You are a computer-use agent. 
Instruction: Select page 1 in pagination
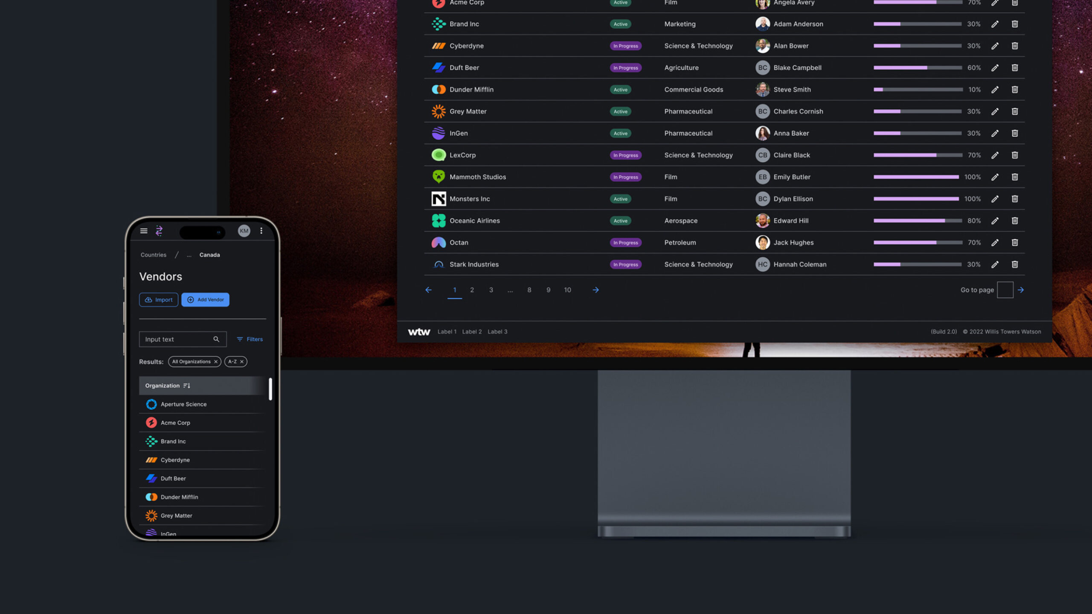click(455, 290)
